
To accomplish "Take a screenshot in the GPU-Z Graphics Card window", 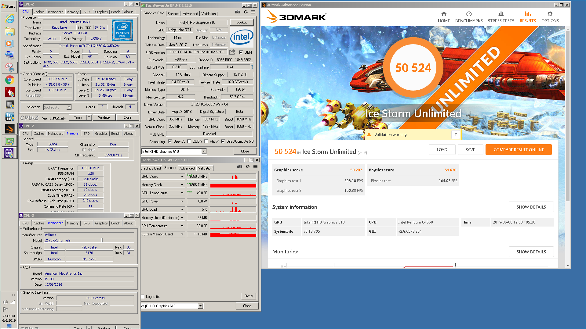I will coord(238,12).
